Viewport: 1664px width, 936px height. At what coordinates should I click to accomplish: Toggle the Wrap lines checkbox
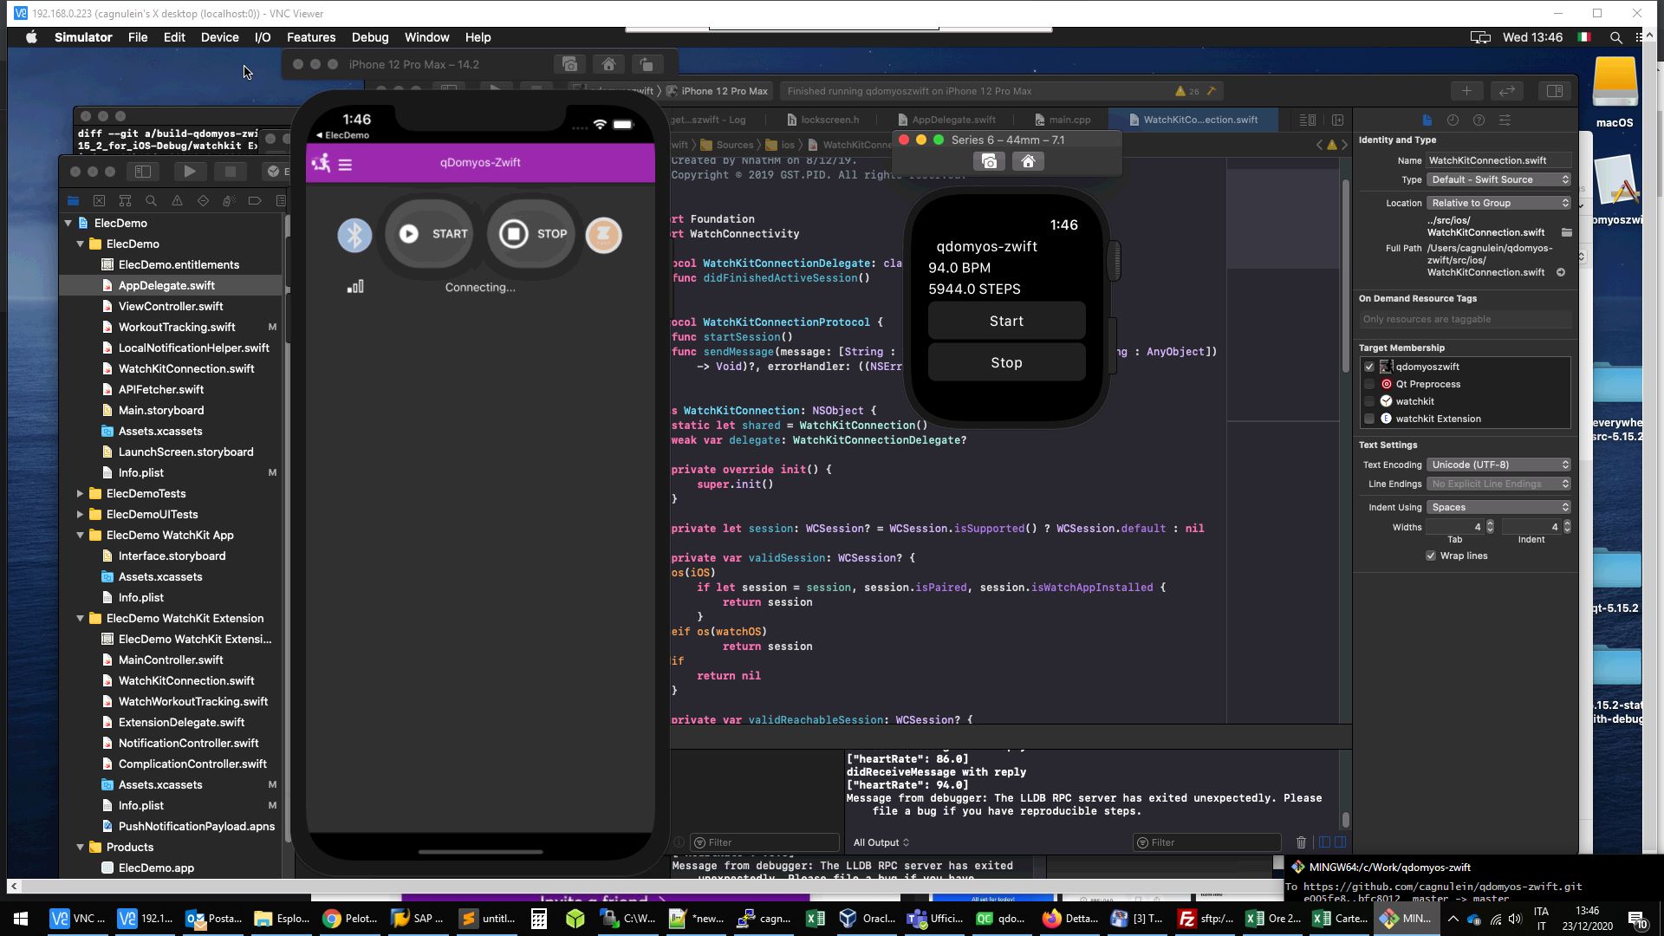(1431, 556)
